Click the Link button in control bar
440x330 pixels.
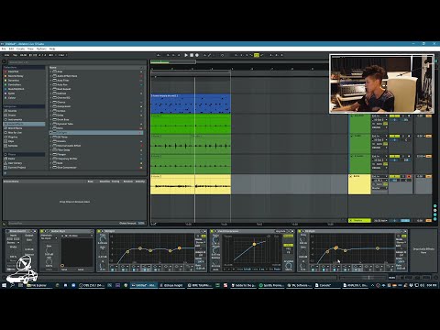point(6,55)
